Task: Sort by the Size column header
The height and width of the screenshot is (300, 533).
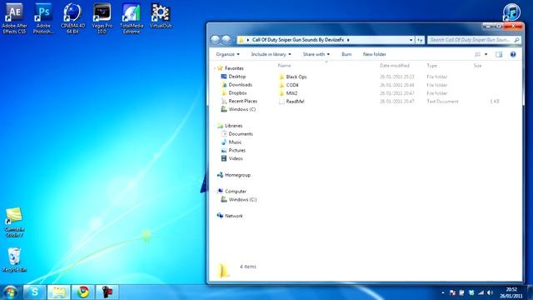Action: 477,66
